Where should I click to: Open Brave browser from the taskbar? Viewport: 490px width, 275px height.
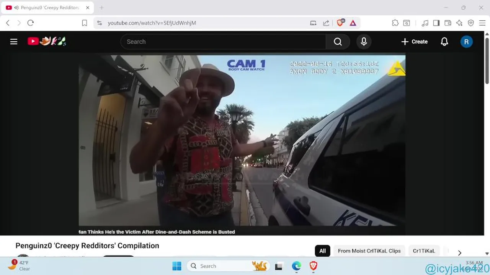[x=314, y=266]
